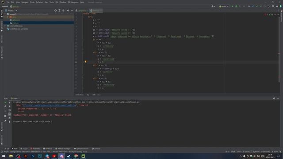Hide the Project tool window
This screenshot has width=283, height=159.
click(x=72, y=11)
